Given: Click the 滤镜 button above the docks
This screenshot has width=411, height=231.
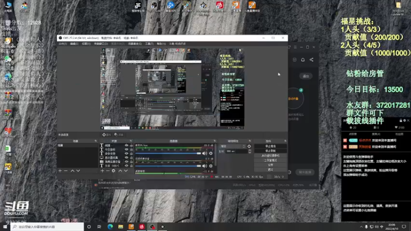Looking at the screenshot, I should pyautogui.click(x=119, y=134).
